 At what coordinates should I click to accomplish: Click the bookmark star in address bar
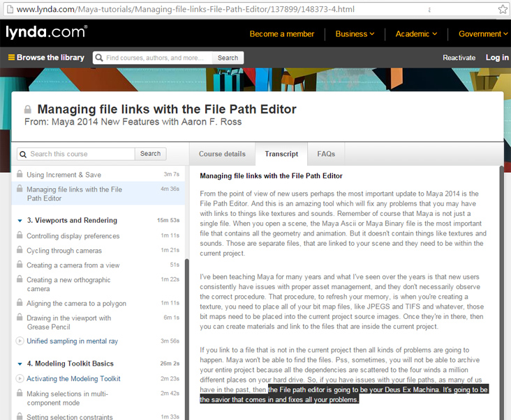point(503,9)
